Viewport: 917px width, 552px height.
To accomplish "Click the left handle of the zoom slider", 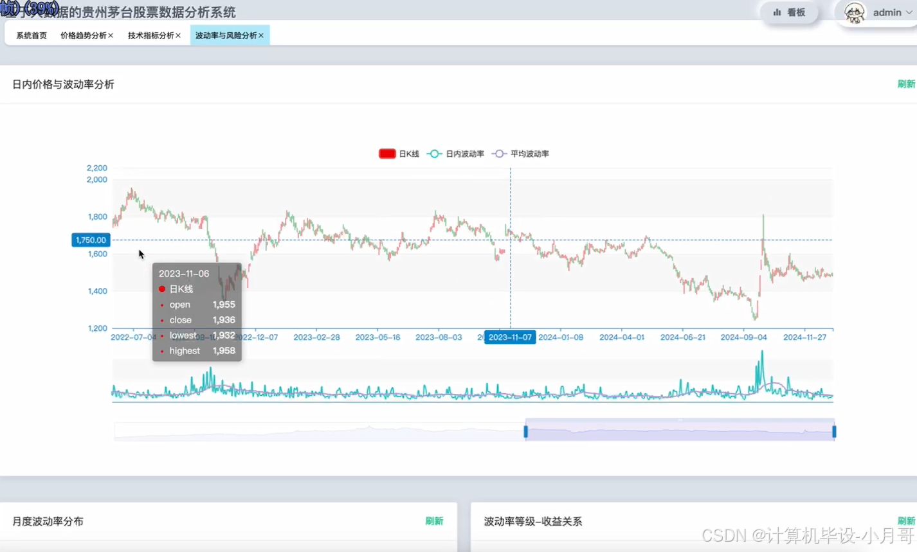I will click(x=526, y=431).
